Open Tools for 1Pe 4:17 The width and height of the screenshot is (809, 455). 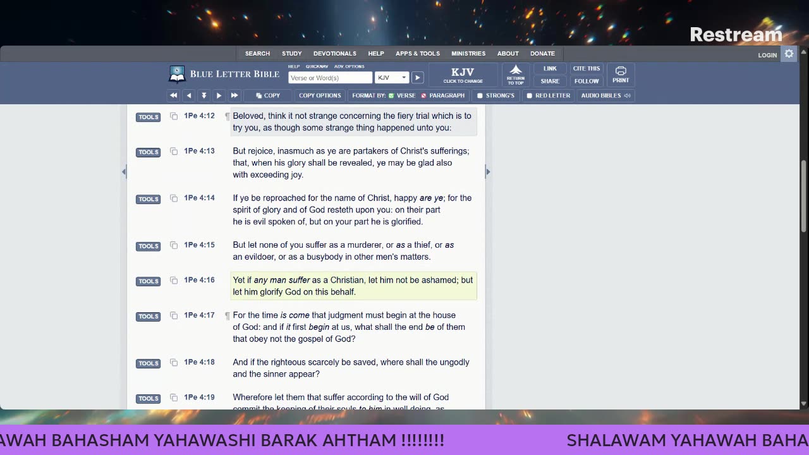point(149,316)
